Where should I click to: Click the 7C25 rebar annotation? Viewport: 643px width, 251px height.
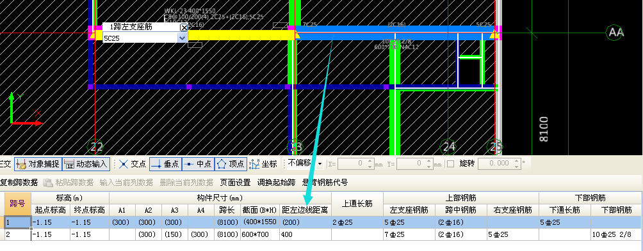coord(309,24)
